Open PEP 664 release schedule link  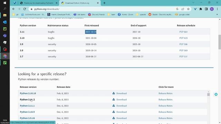(183, 32)
